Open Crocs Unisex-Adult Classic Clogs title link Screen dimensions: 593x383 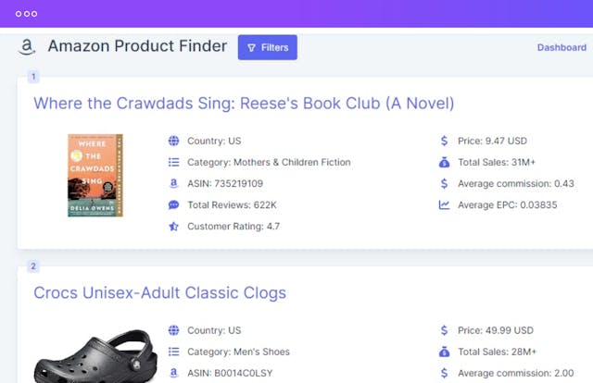[x=160, y=293]
